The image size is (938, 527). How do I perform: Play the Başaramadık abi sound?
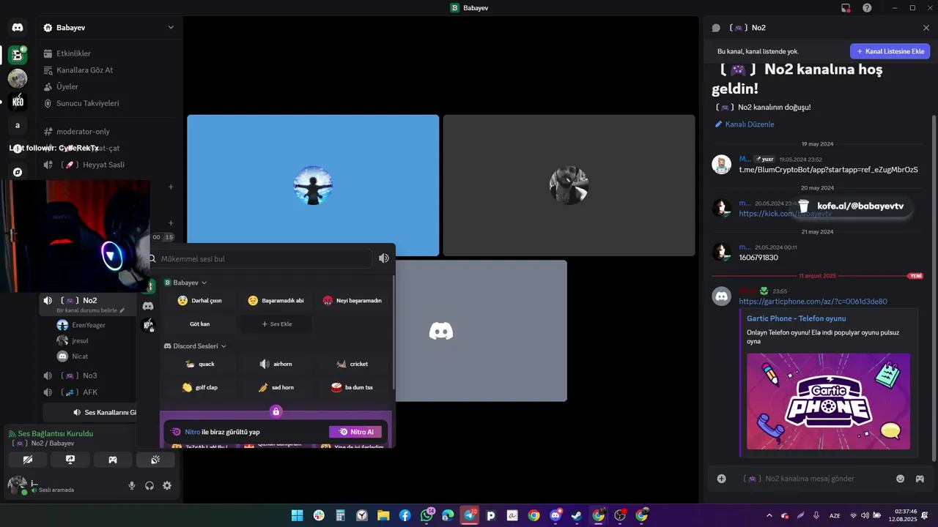(276, 300)
